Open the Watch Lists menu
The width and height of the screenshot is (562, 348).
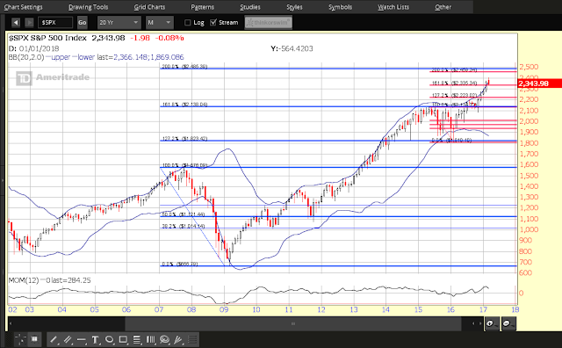point(393,7)
